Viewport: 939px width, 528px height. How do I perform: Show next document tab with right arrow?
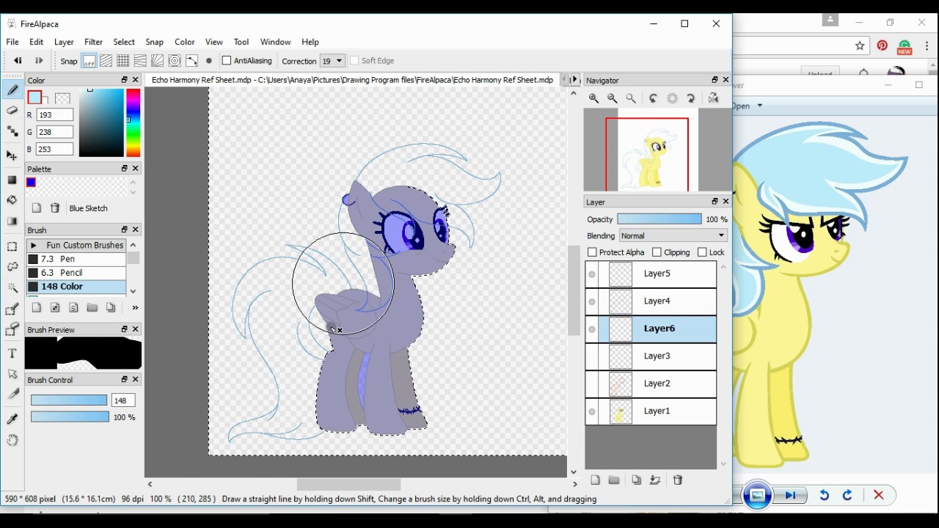[576, 80]
